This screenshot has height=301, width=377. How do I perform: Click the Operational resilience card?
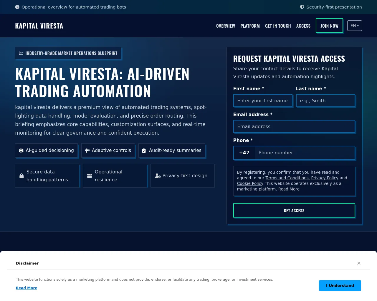[115, 176]
